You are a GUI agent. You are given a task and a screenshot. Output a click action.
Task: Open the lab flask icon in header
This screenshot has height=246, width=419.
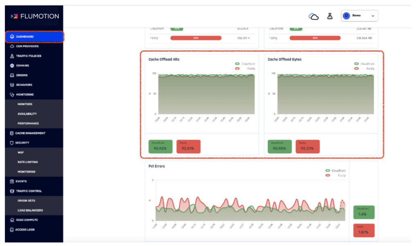point(330,16)
